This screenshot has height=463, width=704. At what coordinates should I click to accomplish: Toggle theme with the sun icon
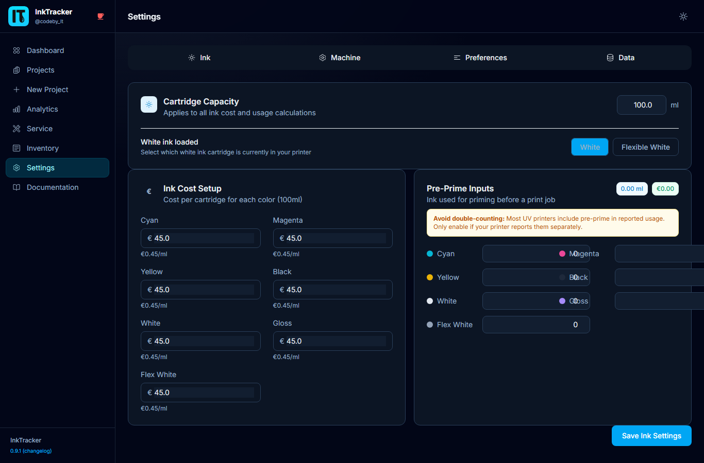(x=683, y=16)
